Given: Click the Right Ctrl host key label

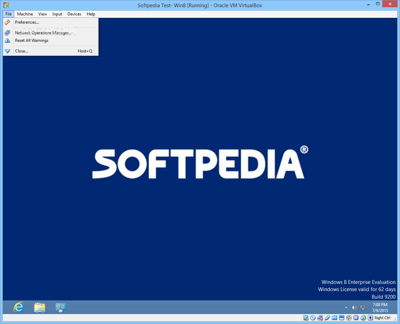Looking at the screenshot, I should click(383, 318).
